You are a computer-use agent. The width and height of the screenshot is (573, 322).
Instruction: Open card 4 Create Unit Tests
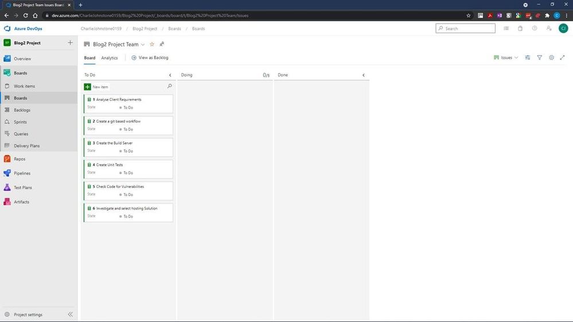coord(109,164)
